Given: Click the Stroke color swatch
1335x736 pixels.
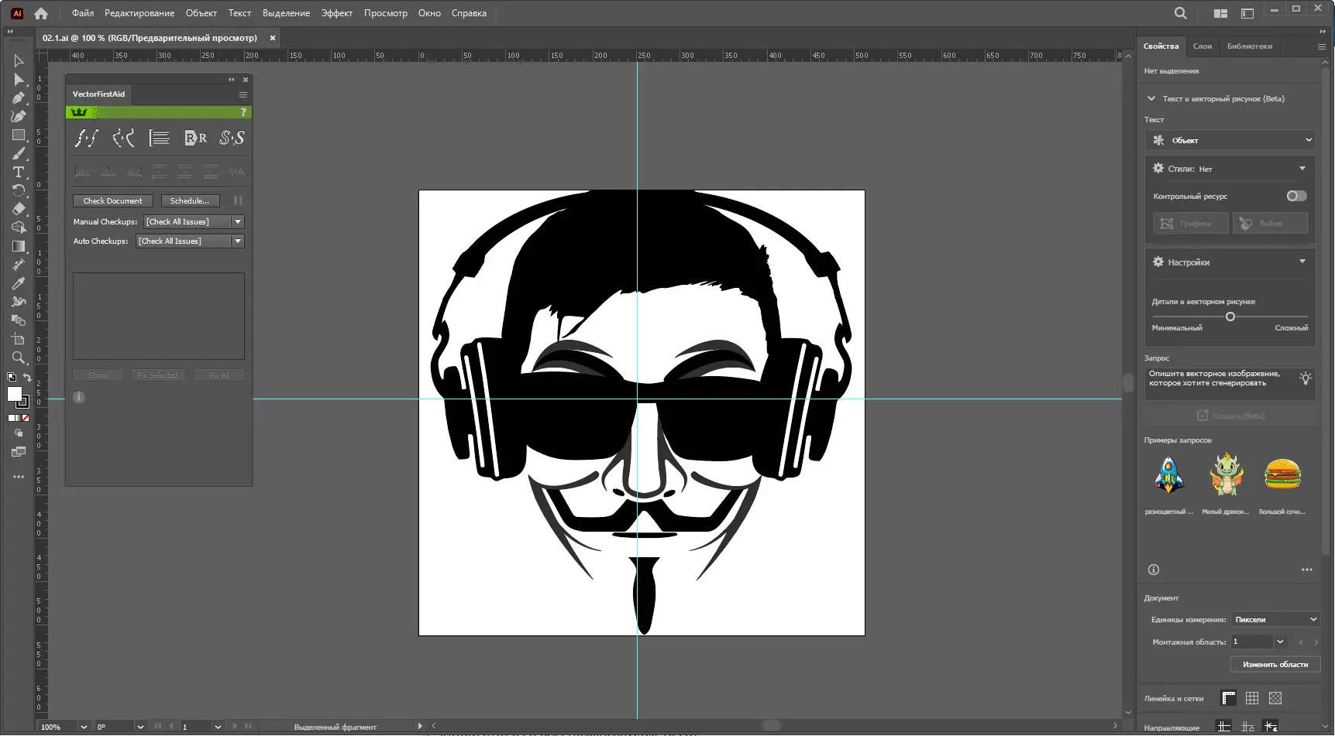Looking at the screenshot, I should pos(22,402).
